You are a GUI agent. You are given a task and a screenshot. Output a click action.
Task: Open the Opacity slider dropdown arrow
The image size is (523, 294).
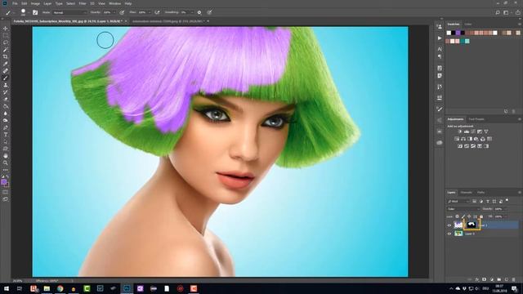click(x=114, y=12)
